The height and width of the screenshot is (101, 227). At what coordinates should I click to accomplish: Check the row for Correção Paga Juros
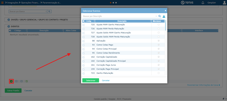(83, 65)
